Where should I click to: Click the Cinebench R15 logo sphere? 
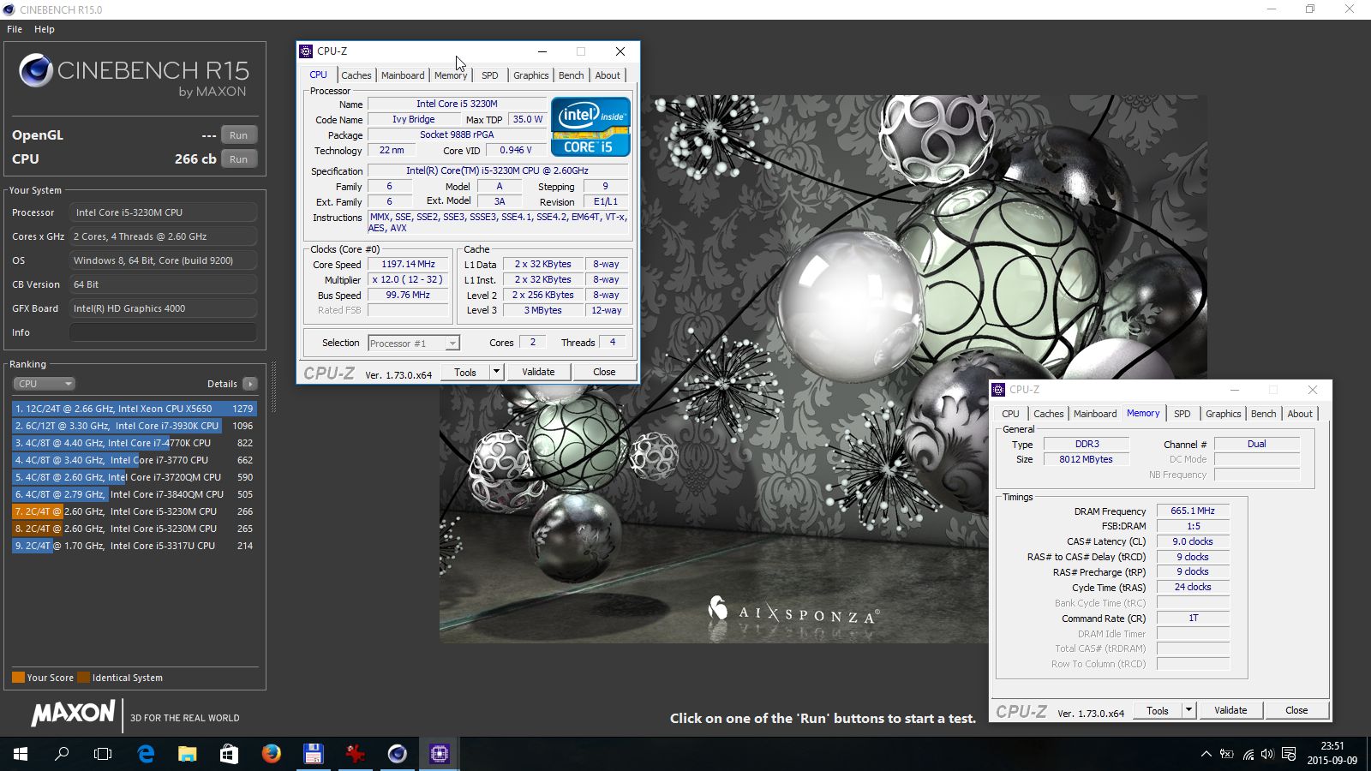point(36,70)
